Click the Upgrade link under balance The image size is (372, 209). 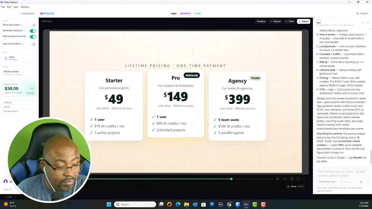30,93
